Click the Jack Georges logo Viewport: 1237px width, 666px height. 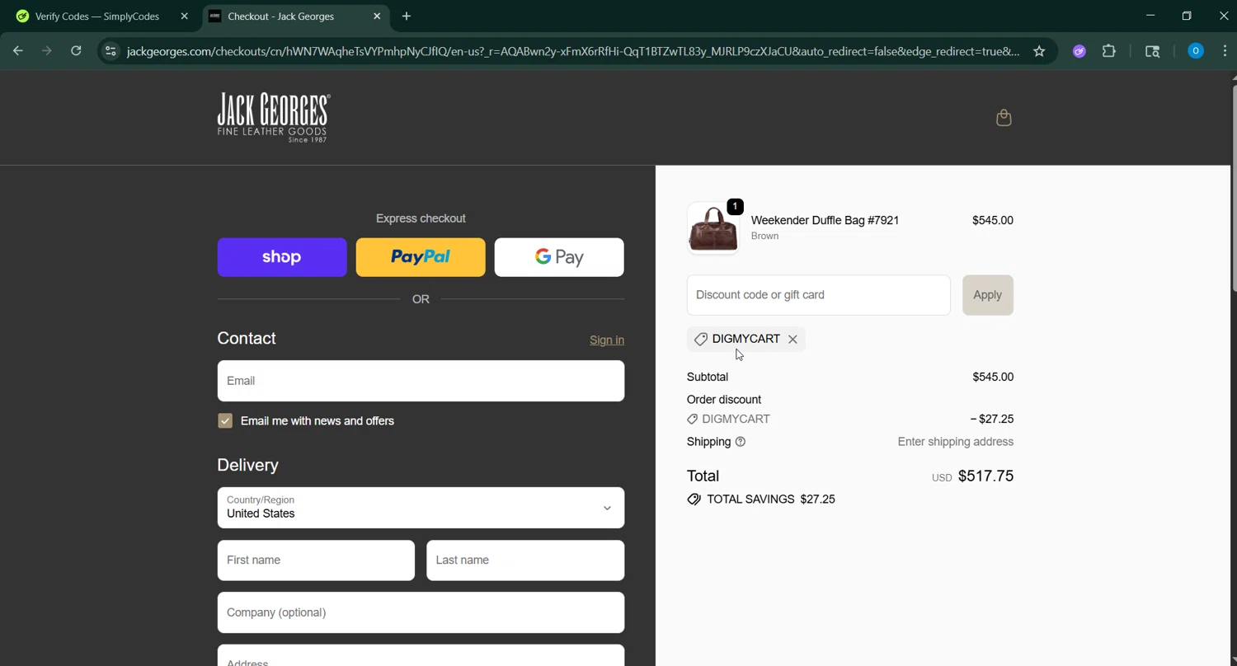(x=274, y=117)
